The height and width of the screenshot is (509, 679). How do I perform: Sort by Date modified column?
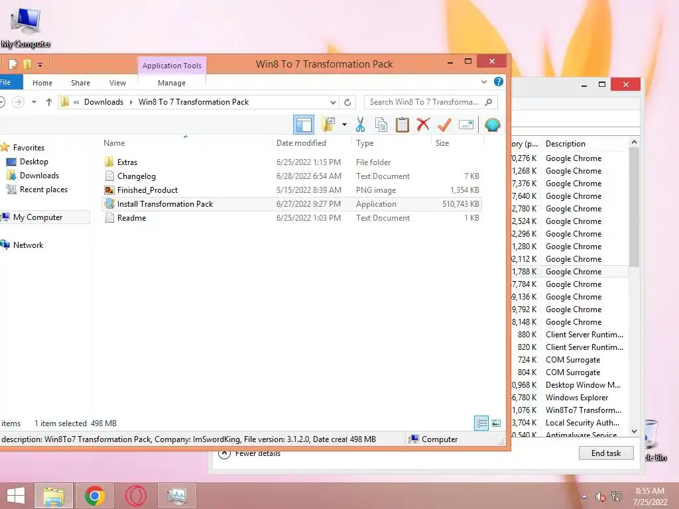[x=302, y=143]
